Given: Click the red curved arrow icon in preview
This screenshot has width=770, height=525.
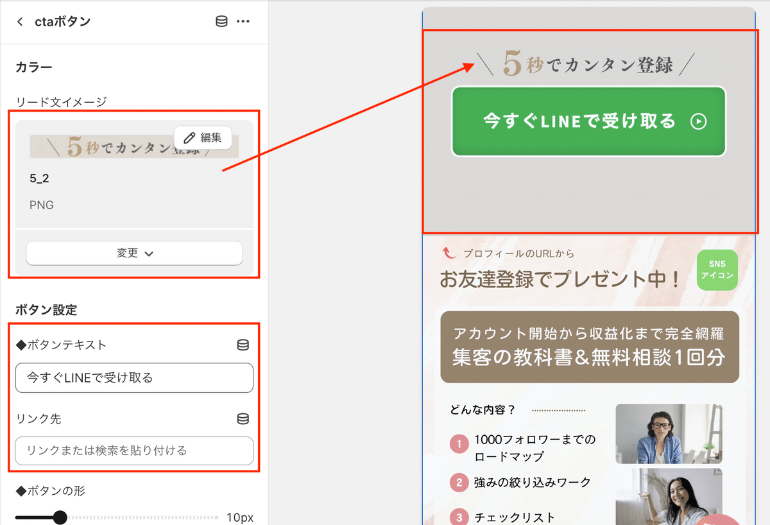Looking at the screenshot, I should pyautogui.click(x=449, y=253).
